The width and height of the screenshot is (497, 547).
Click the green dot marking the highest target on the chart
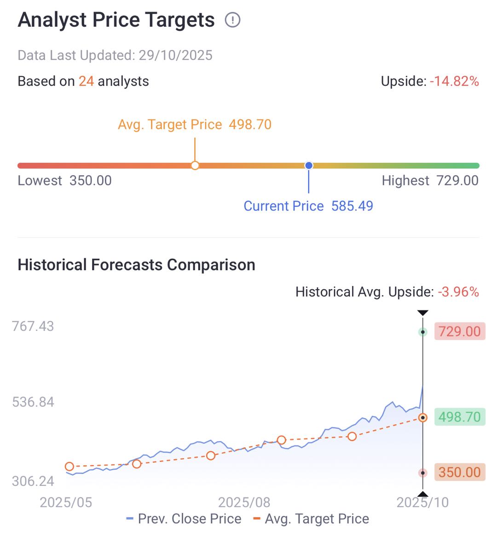pos(422,332)
